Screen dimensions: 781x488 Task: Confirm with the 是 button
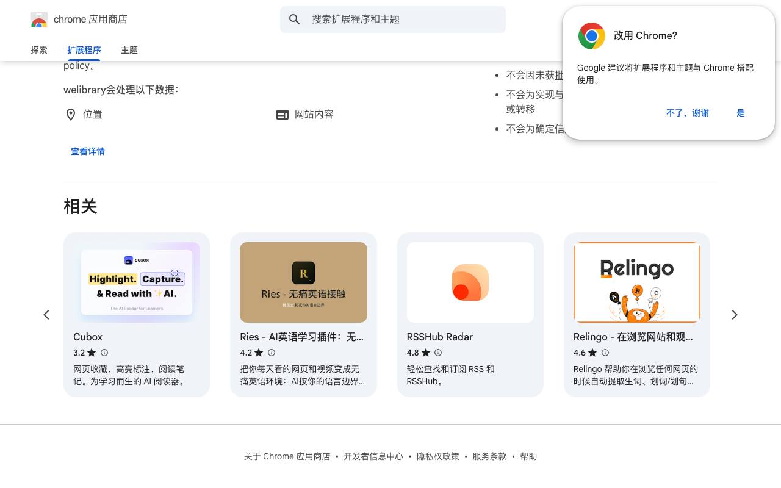click(x=741, y=113)
